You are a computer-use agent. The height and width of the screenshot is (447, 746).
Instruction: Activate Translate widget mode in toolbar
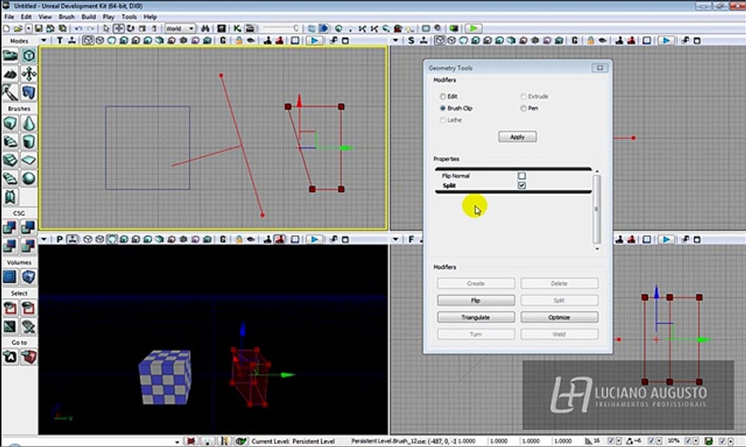coord(118,29)
